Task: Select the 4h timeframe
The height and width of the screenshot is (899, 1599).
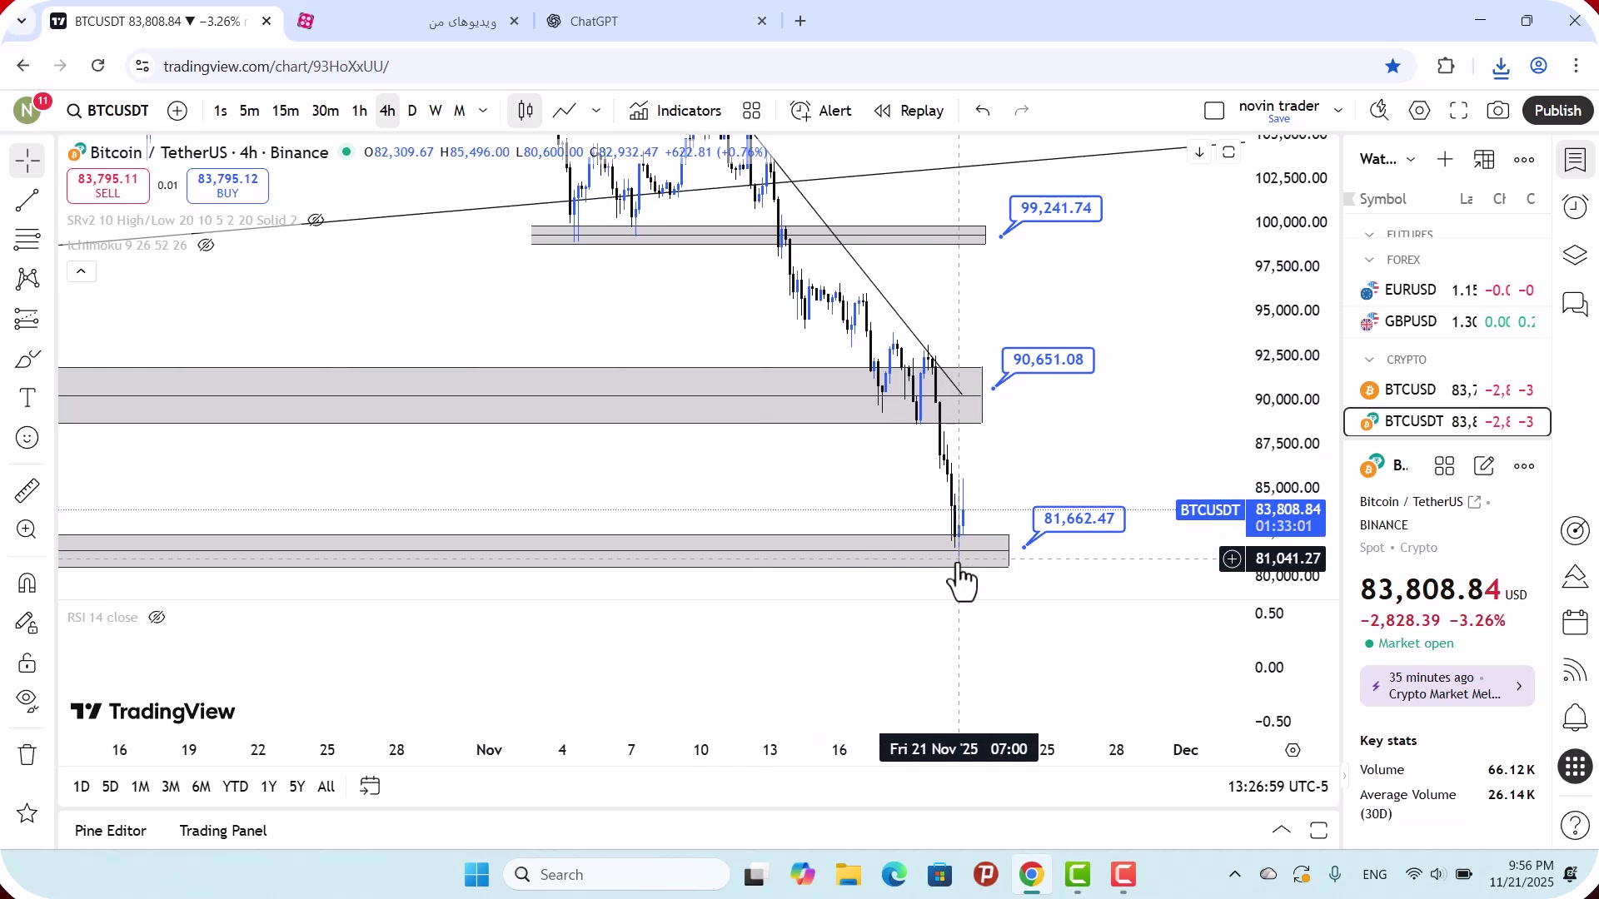Action: tap(387, 111)
